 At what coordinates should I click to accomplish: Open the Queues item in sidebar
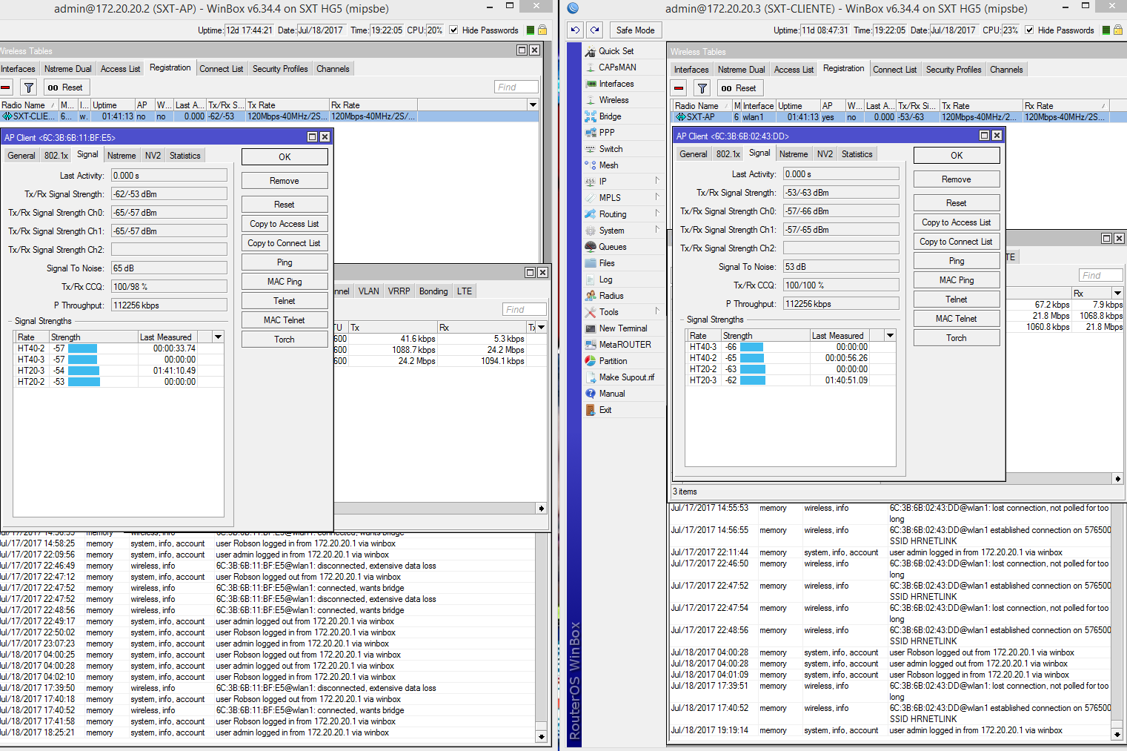point(612,247)
